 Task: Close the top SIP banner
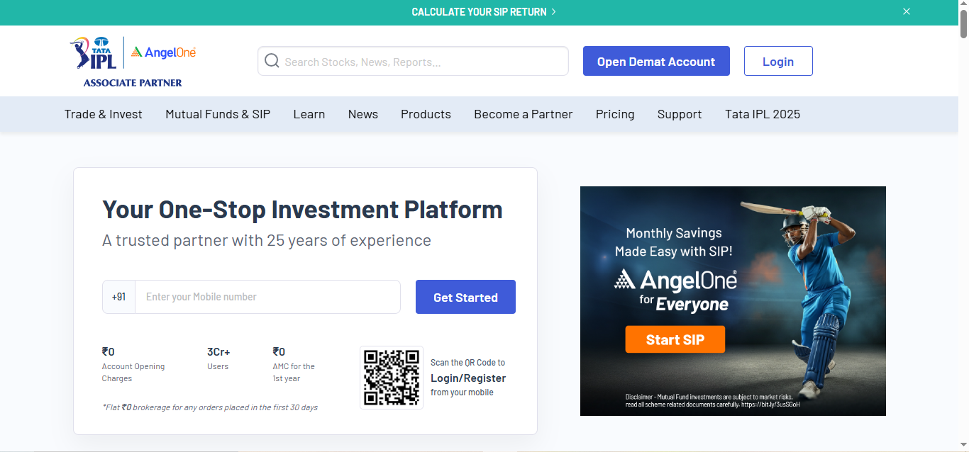click(906, 11)
